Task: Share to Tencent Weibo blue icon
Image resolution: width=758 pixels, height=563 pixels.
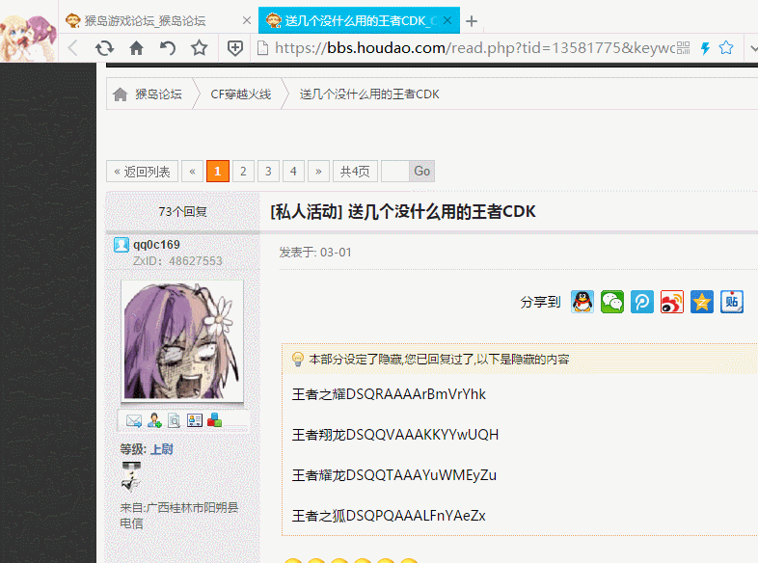Action: click(642, 302)
